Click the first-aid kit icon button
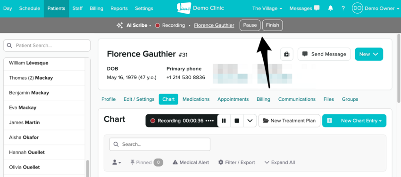This screenshot has width=401, height=177. pos(287,54)
